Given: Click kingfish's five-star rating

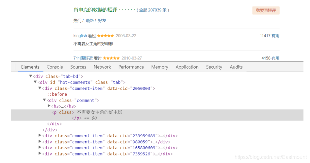Looking at the screenshot, I should click(x=106, y=36).
